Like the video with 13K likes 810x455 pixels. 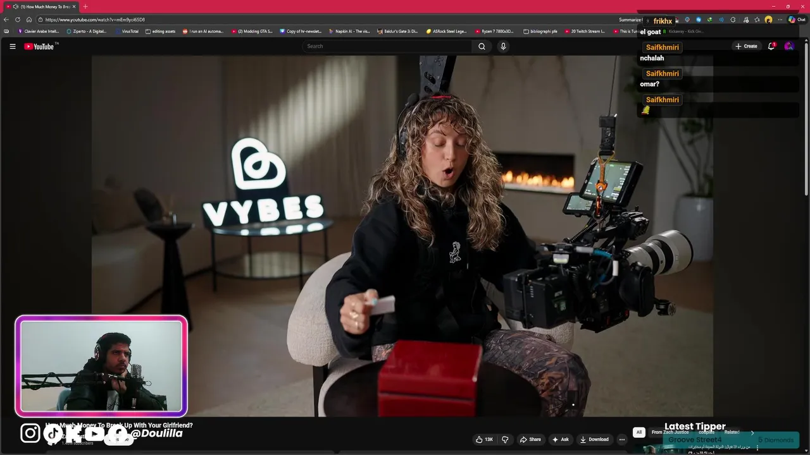pos(484,439)
